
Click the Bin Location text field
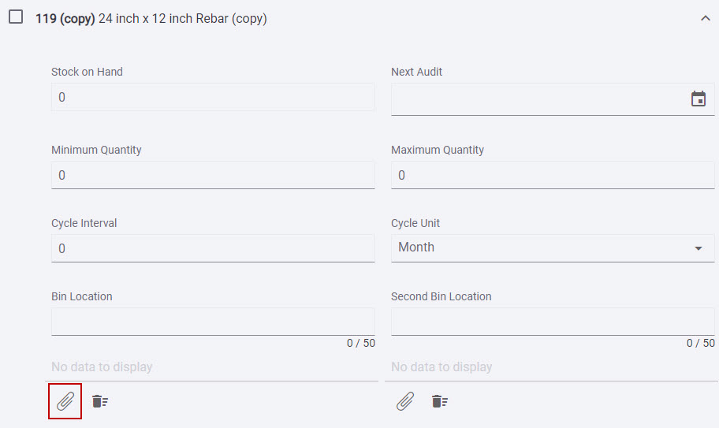click(x=213, y=322)
